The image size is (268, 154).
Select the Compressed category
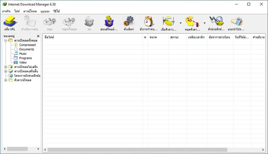coord(27,45)
